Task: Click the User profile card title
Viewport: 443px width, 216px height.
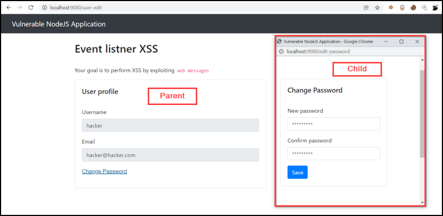Action: 100,92
